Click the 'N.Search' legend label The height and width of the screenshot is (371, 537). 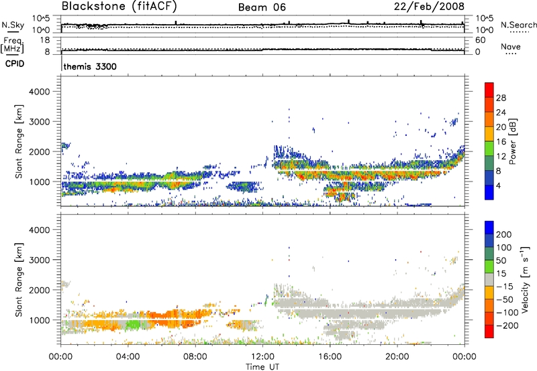(518, 25)
